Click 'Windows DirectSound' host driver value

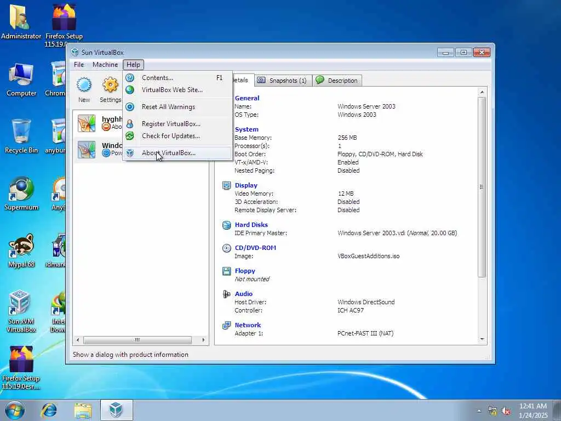tap(366, 302)
